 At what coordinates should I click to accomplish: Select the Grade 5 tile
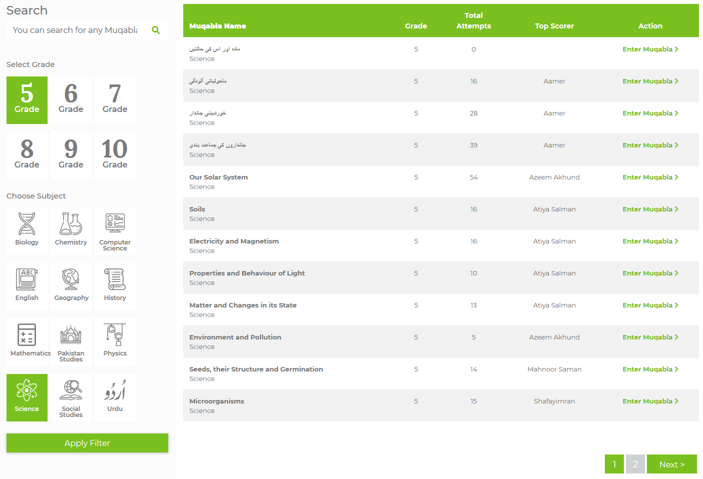[27, 100]
